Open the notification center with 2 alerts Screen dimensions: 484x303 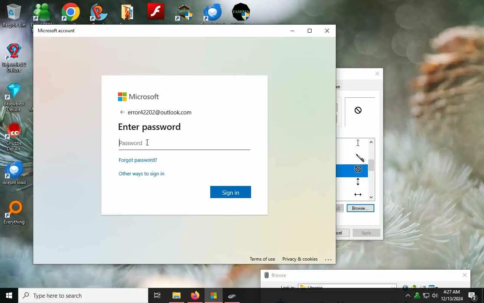(472, 295)
